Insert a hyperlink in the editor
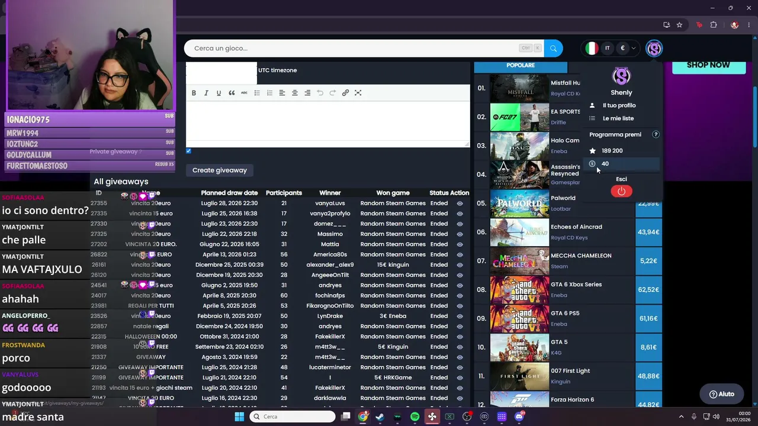Viewport: 758px width, 426px height. (345, 93)
